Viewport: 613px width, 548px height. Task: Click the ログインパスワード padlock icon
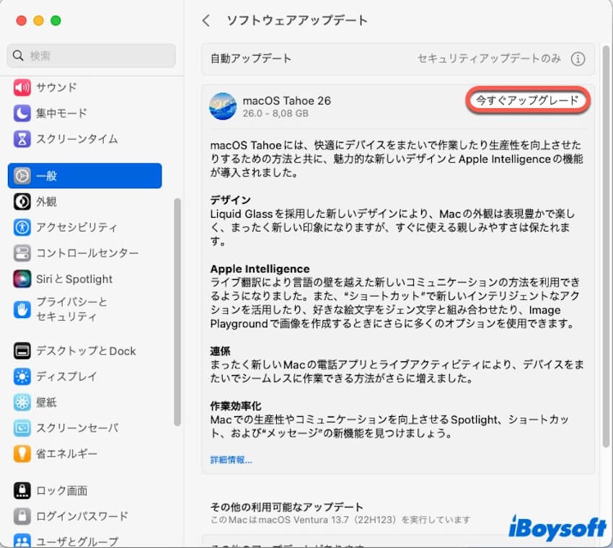pyautogui.click(x=22, y=516)
